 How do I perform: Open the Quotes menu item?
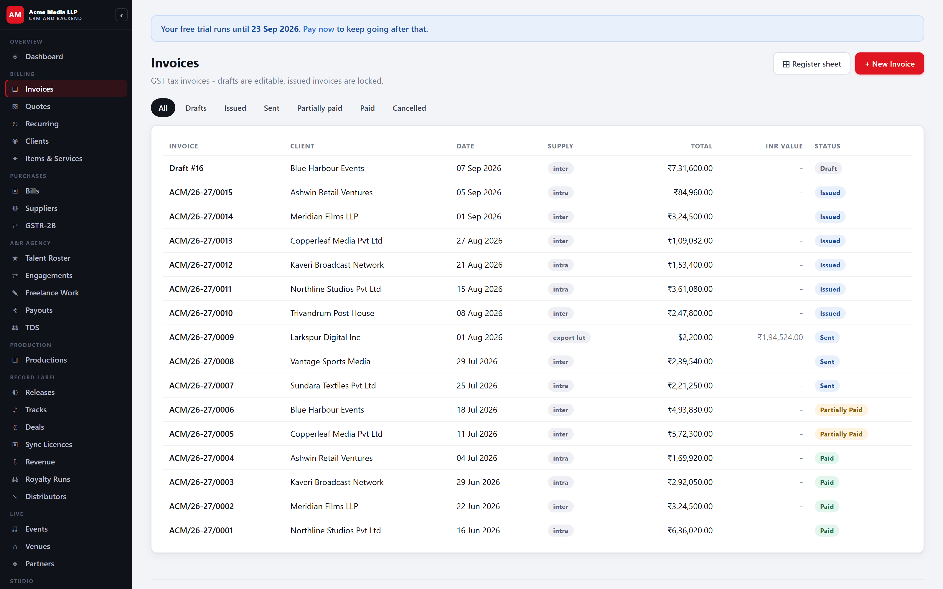[66, 107]
